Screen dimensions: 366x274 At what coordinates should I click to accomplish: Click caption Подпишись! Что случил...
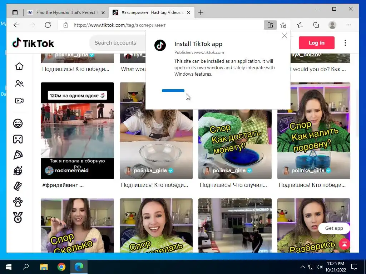[233, 185]
